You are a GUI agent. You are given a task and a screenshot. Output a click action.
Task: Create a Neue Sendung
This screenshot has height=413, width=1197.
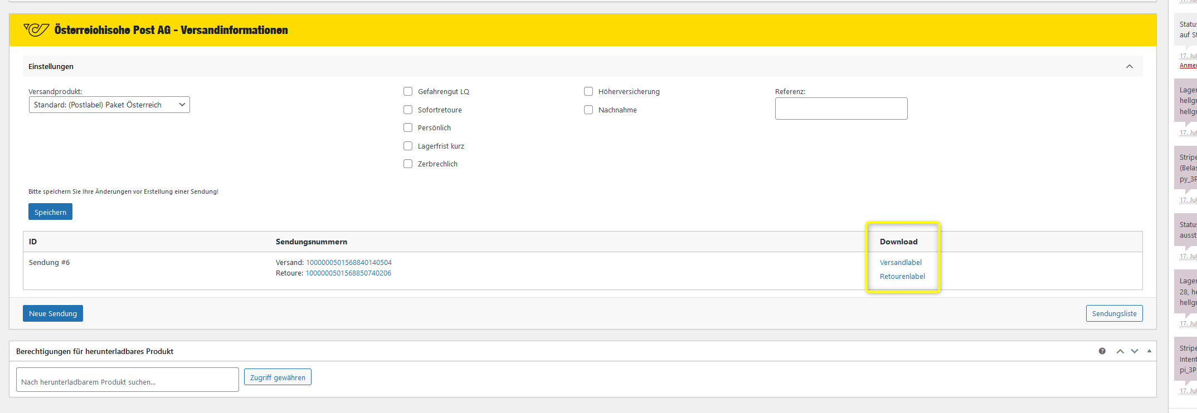point(53,313)
